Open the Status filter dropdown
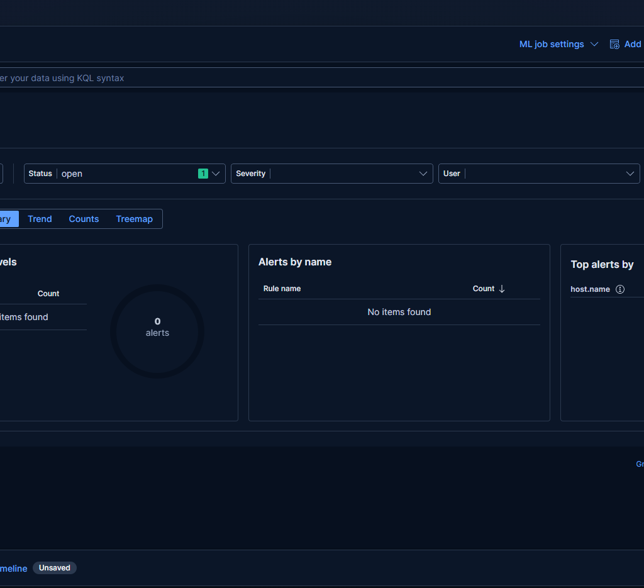Image resolution: width=644 pixels, height=588 pixels. [x=125, y=174]
